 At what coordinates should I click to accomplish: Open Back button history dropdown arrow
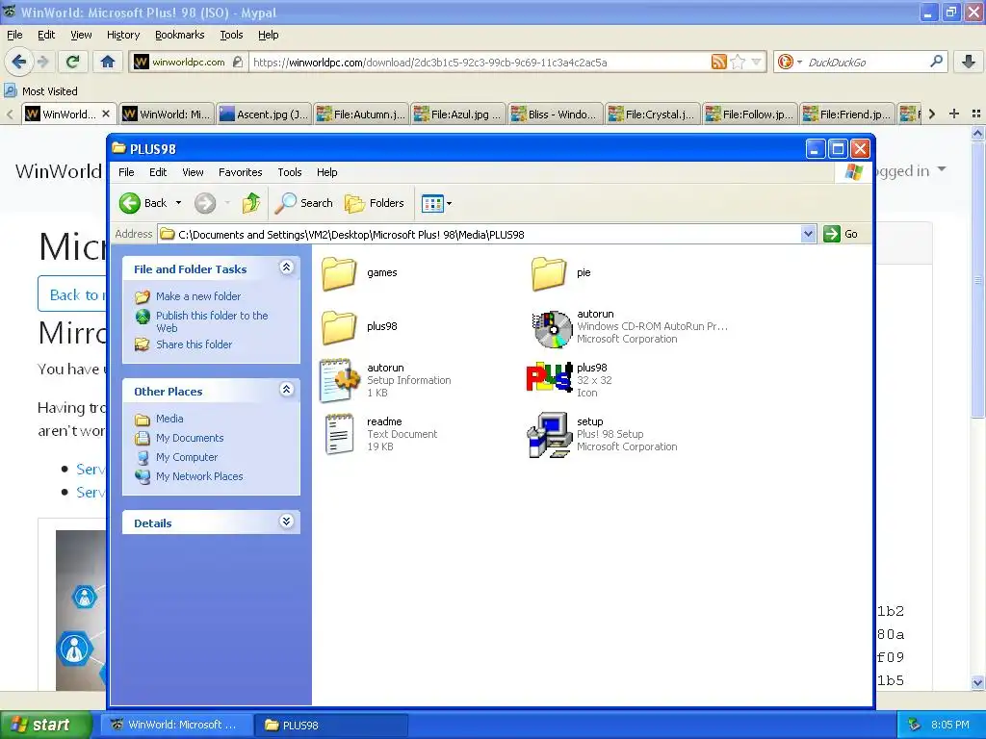(x=178, y=203)
